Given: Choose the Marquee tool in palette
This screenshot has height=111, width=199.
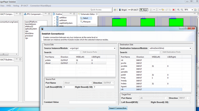Looking at the screenshot, I should pos(85,22).
